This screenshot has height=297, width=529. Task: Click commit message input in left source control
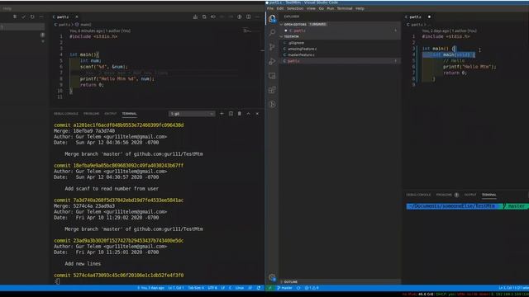[x=22, y=27]
